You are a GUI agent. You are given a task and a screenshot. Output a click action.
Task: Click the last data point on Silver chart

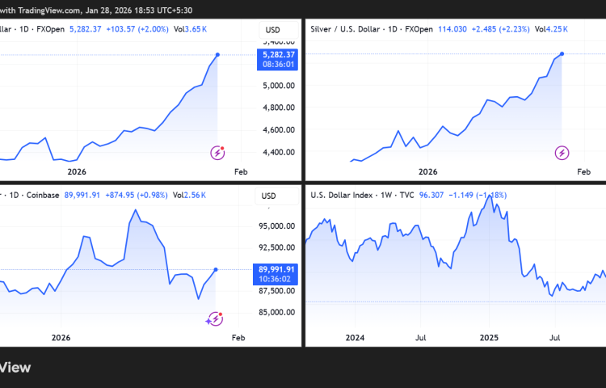562,53
